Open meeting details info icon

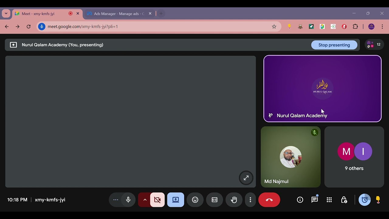click(300, 200)
